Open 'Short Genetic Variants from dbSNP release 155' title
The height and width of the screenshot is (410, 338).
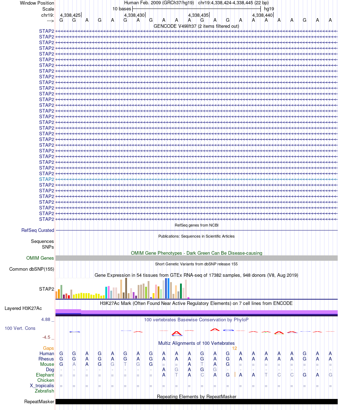click(x=196, y=264)
